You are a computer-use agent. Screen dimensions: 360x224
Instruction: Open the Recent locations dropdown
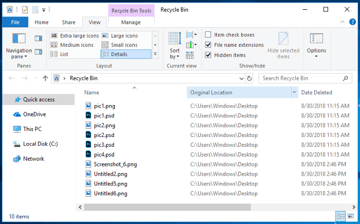click(36, 78)
